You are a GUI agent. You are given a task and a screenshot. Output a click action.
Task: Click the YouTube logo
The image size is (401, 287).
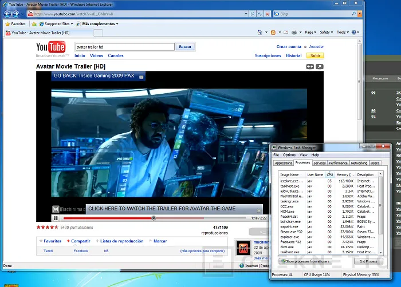point(50,47)
